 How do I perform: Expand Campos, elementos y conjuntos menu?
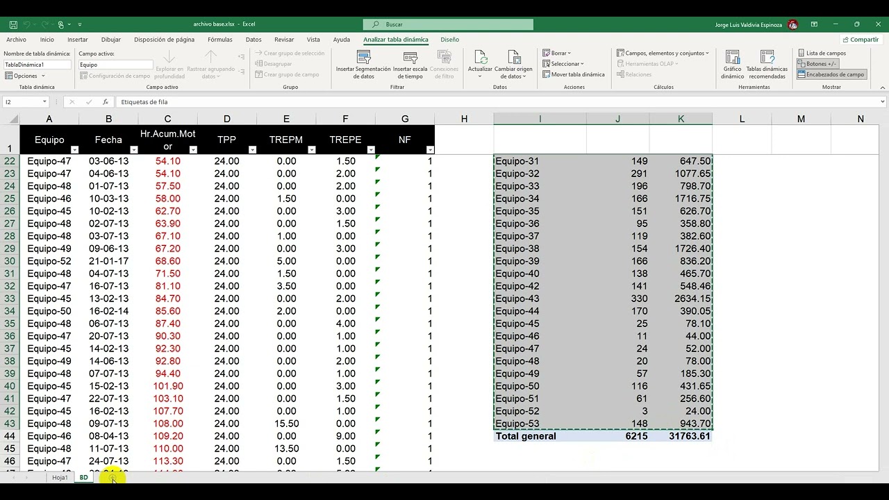(x=663, y=53)
